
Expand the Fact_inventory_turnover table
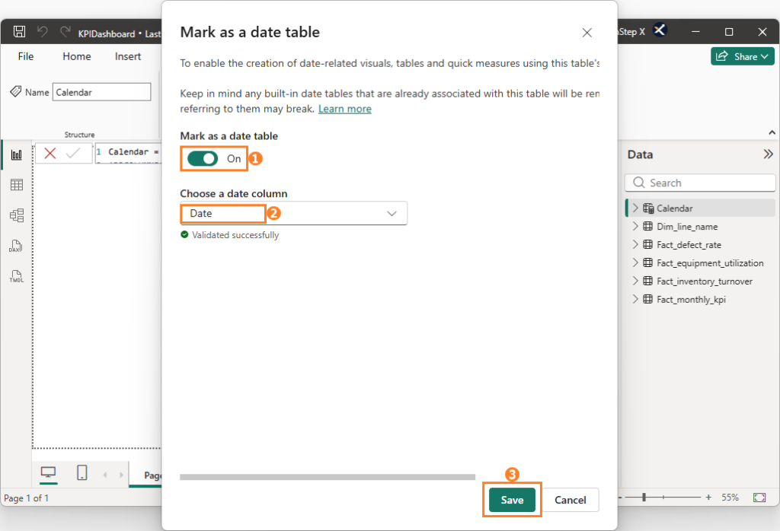tap(635, 281)
